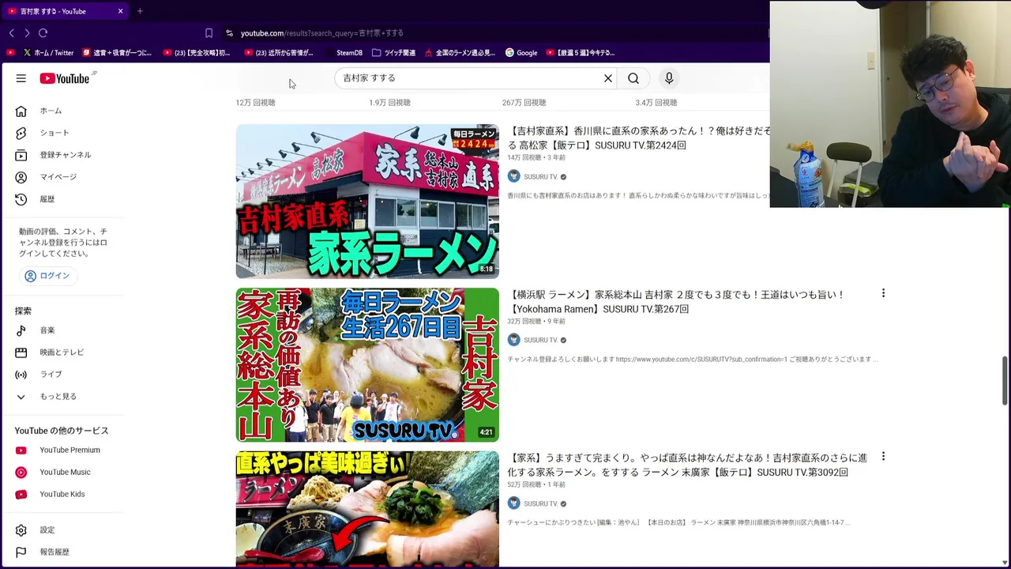Go to YouTube home via the logo

click(65, 78)
